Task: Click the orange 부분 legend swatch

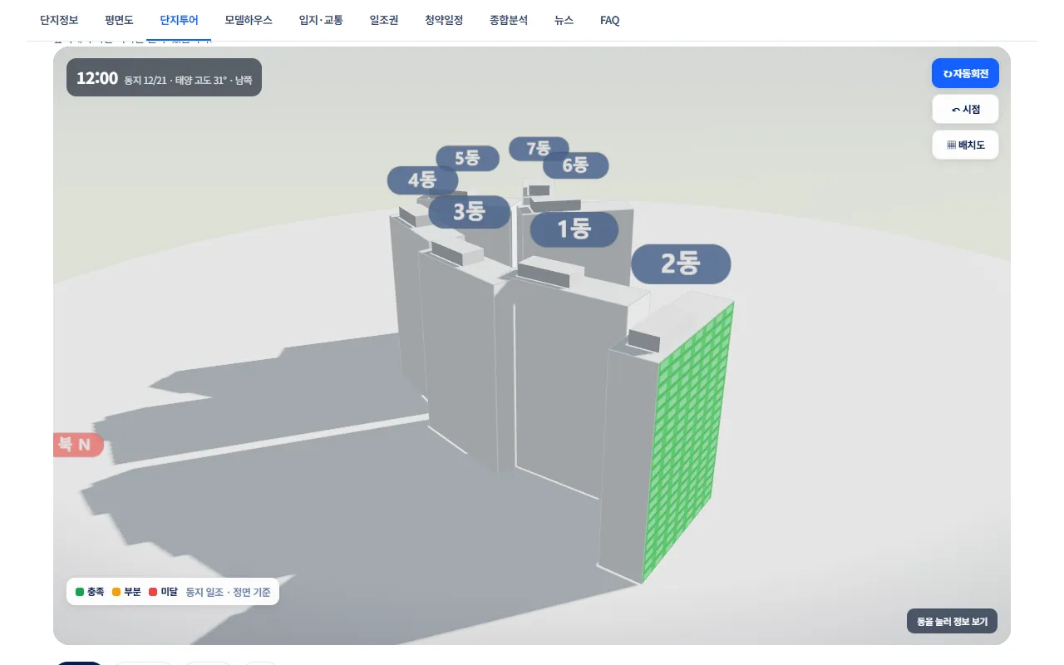Action: [x=116, y=592]
